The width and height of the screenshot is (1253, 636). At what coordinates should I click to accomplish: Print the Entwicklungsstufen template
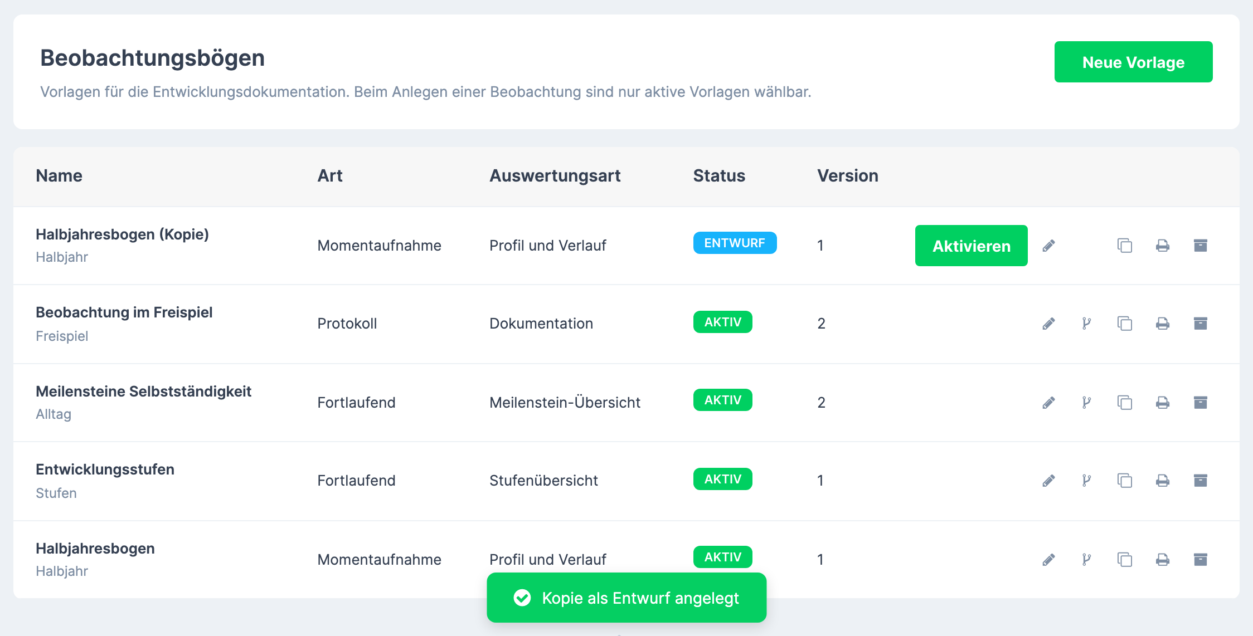1163,481
